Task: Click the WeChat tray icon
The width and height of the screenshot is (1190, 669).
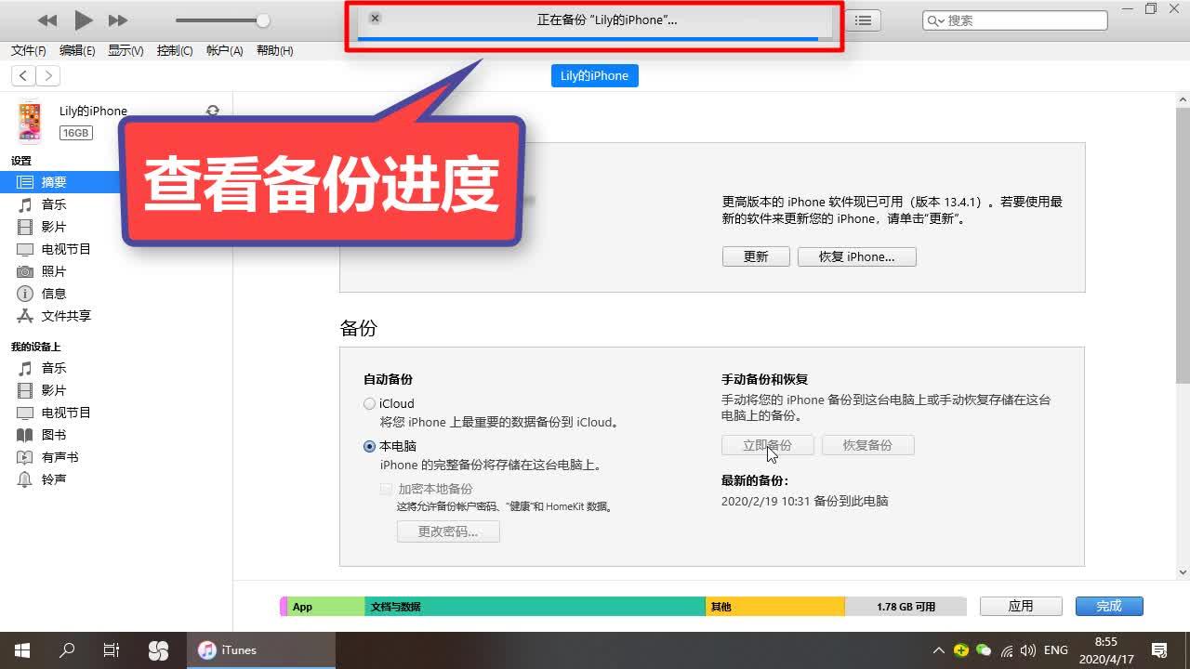Action: 984,650
